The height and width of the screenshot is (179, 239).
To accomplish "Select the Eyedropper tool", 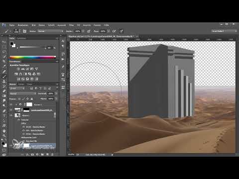I will coord(4,66).
